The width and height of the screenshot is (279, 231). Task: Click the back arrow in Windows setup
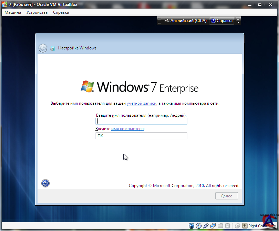[x=43, y=48]
